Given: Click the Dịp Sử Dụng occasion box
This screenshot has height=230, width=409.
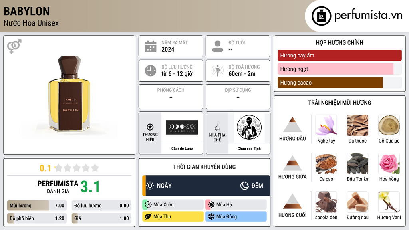Looking at the screenshot, I should 238,97.
